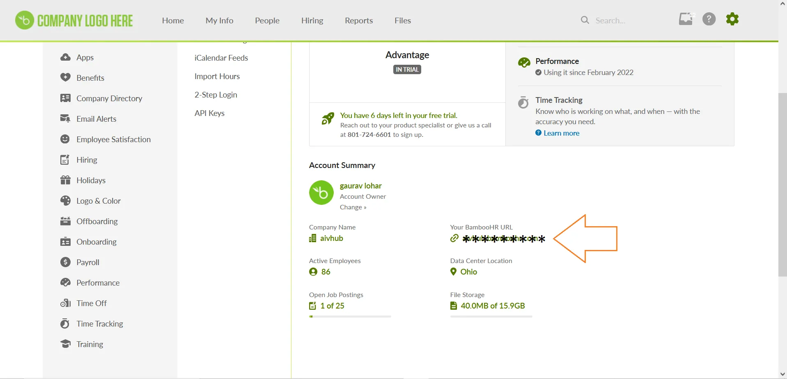This screenshot has width=787, height=379.
Task: Click the scrollbar down arrow
Action: coord(782,374)
